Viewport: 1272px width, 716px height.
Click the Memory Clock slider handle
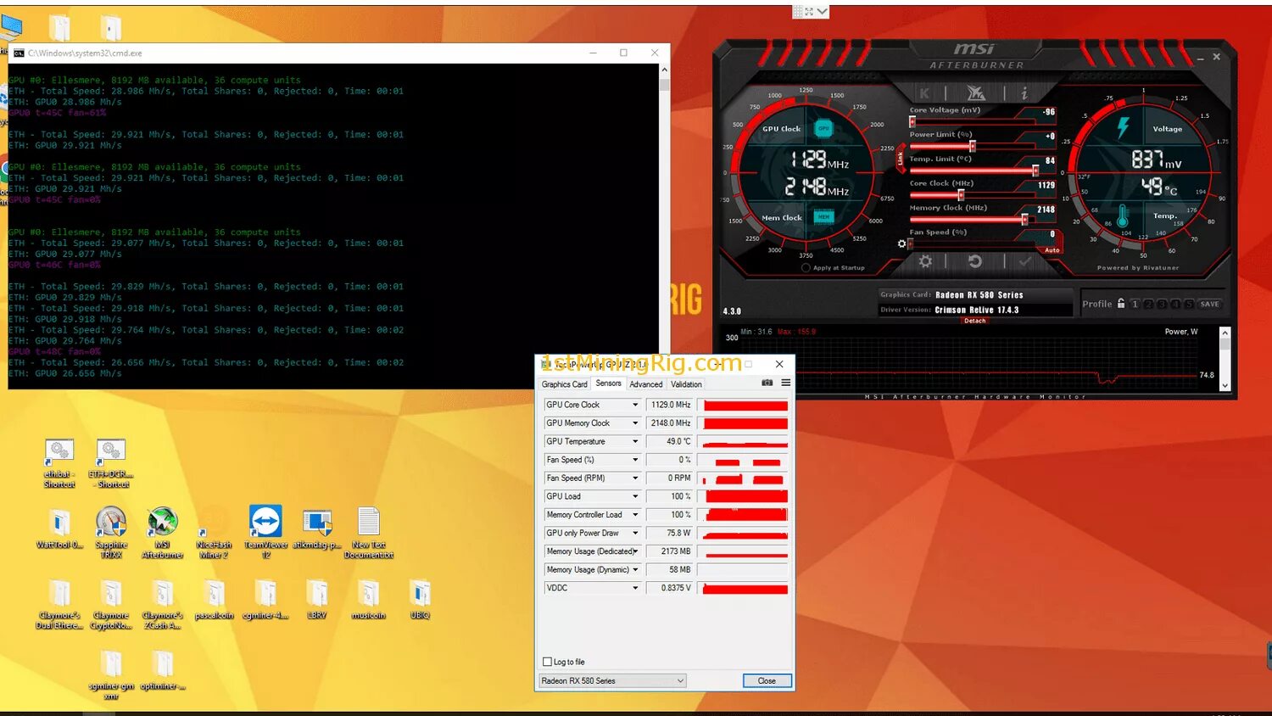(1024, 220)
